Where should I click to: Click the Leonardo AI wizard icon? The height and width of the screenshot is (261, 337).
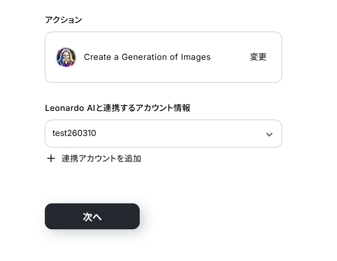(66, 57)
